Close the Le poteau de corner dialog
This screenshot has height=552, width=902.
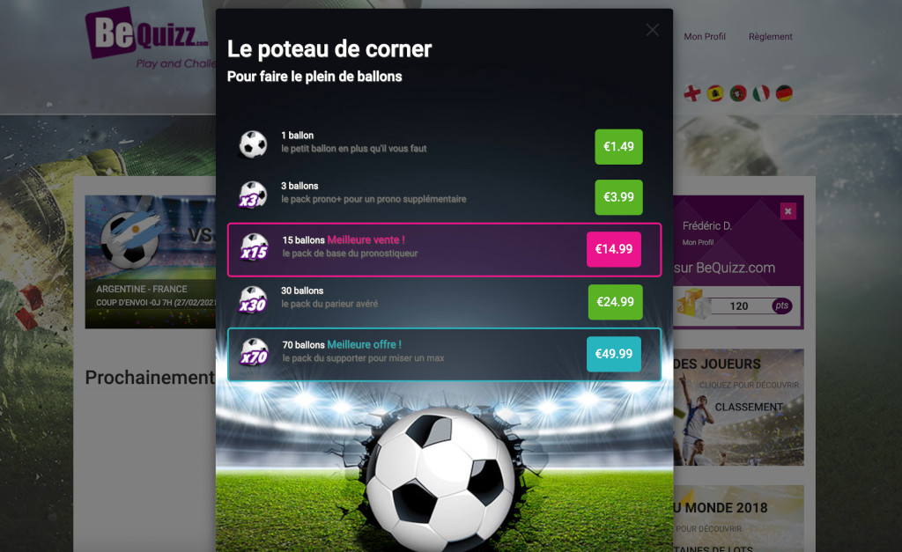[653, 30]
